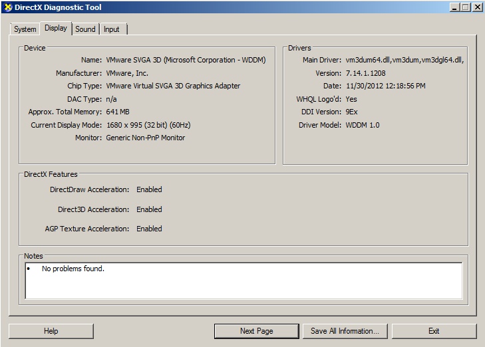485x347 pixels.
Task: Click the Help button
Action: pos(51,331)
